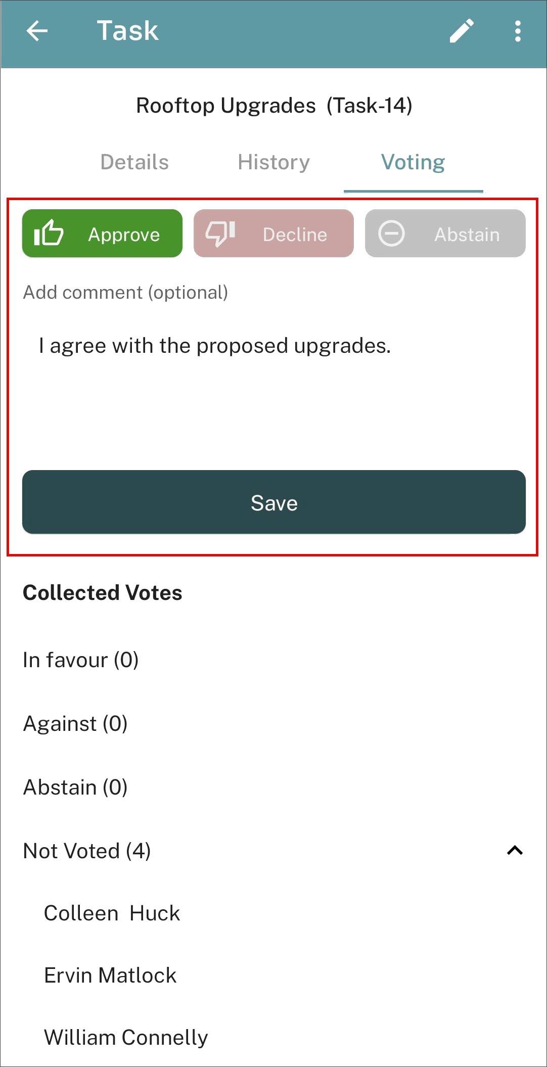Select Ervin Matlock in Not Voted list
Viewport: 547px width, 1067px height.
[x=110, y=976]
